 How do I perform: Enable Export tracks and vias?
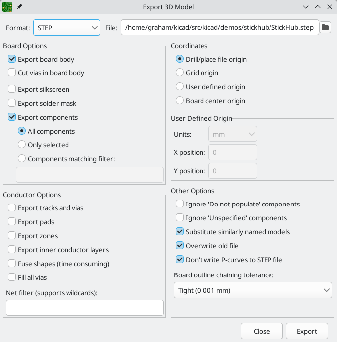12,208
